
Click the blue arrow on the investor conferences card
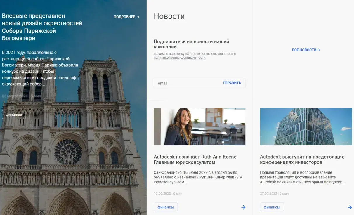pyautogui.click(x=350, y=208)
